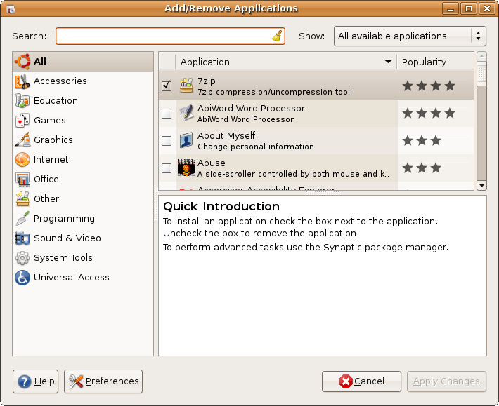Click in the Search text field
499x406 pixels.
(x=170, y=36)
